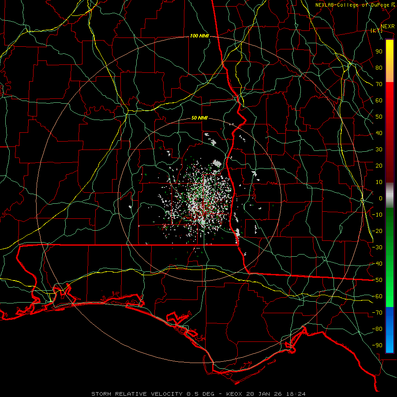
Task: Click the "-50" scale value
Action: point(377,280)
